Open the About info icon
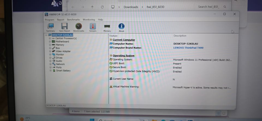 point(121,28)
